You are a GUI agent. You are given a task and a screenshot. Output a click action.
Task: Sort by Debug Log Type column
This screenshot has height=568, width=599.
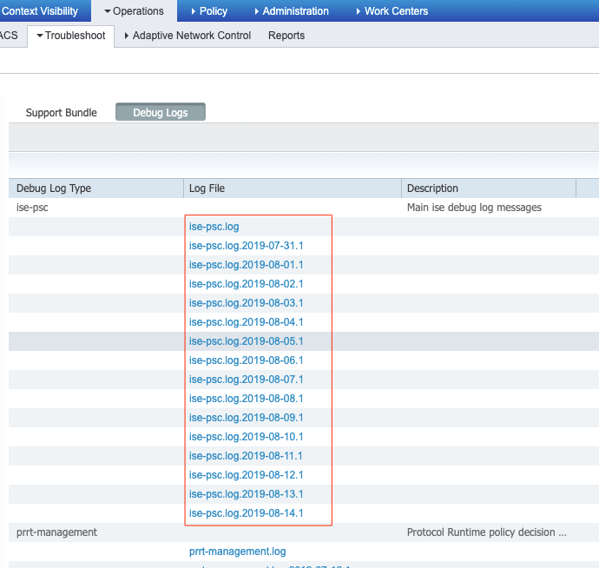[95, 188]
